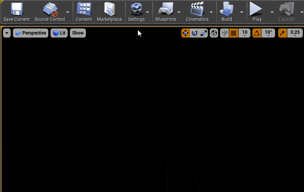Screen dimensions: 304x192
Task: Open the Blueprints gamepad icon
Action: tap(166, 9)
